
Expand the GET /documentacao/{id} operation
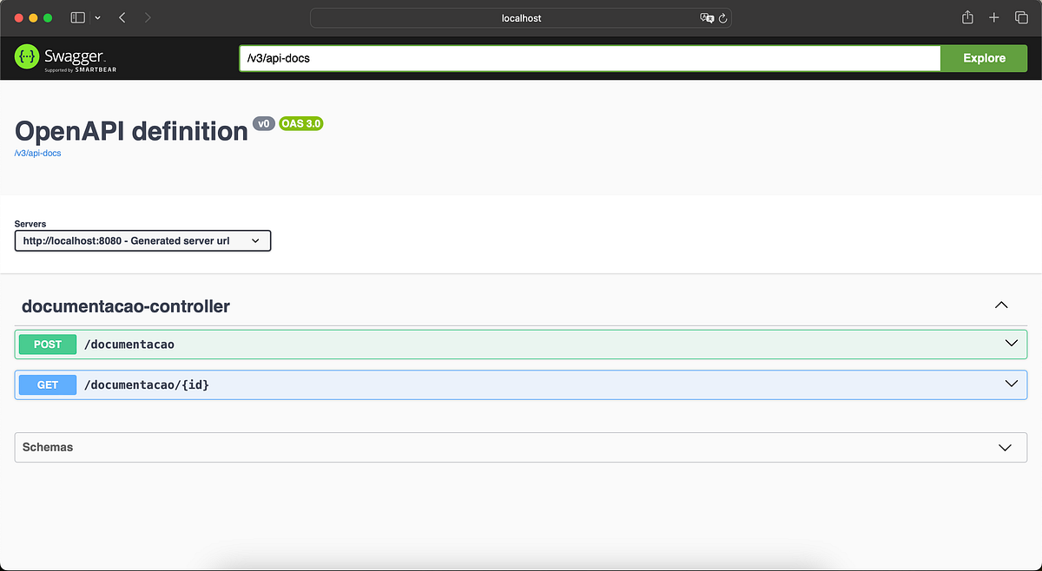coord(1010,384)
